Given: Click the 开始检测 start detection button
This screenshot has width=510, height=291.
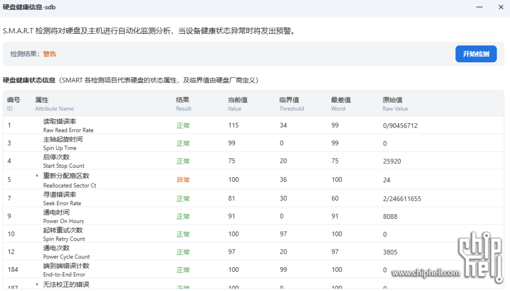Looking at the screenshot, I should [476, 54].
